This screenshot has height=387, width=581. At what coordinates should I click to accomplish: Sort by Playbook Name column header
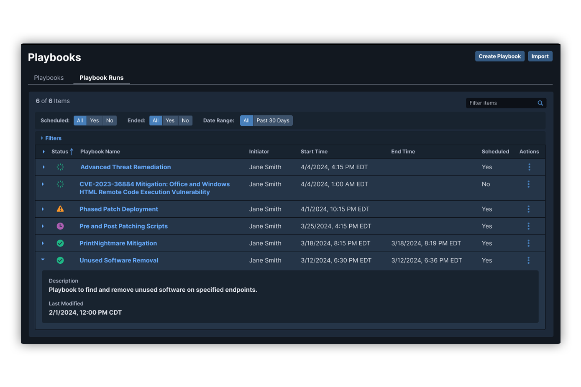tap(100, 152)
